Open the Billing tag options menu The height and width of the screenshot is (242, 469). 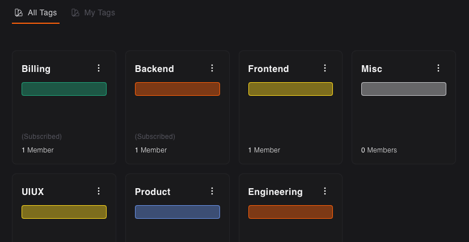point(99,68)
